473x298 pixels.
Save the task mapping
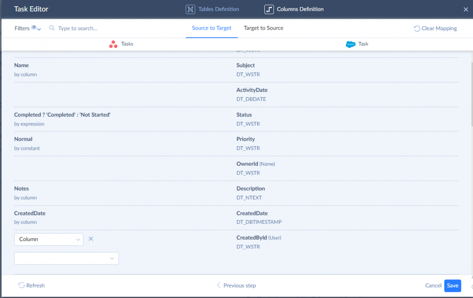coord(452,286)
